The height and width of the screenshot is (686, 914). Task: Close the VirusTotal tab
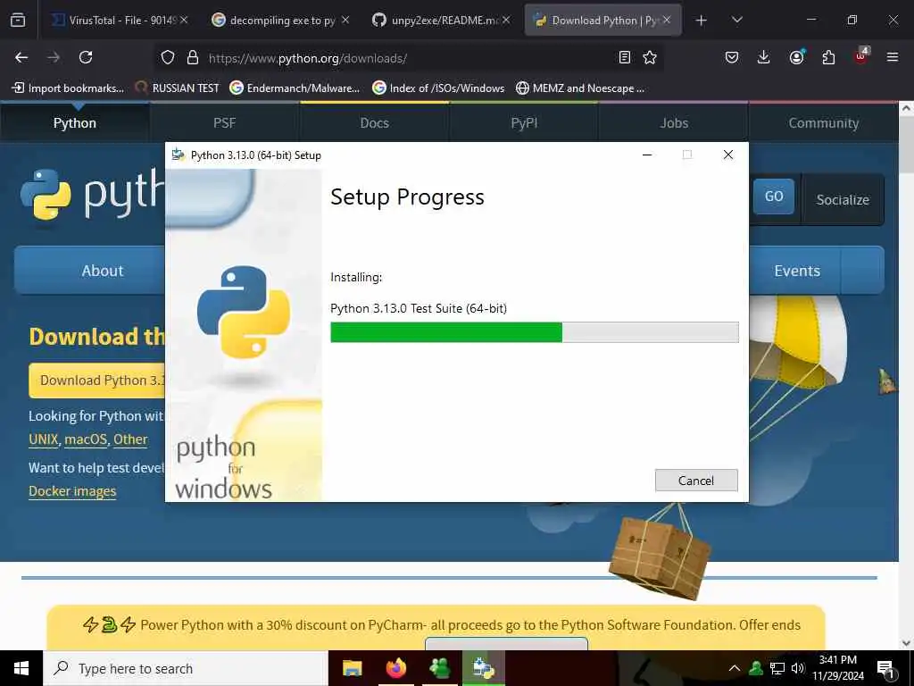coord(184,20)
